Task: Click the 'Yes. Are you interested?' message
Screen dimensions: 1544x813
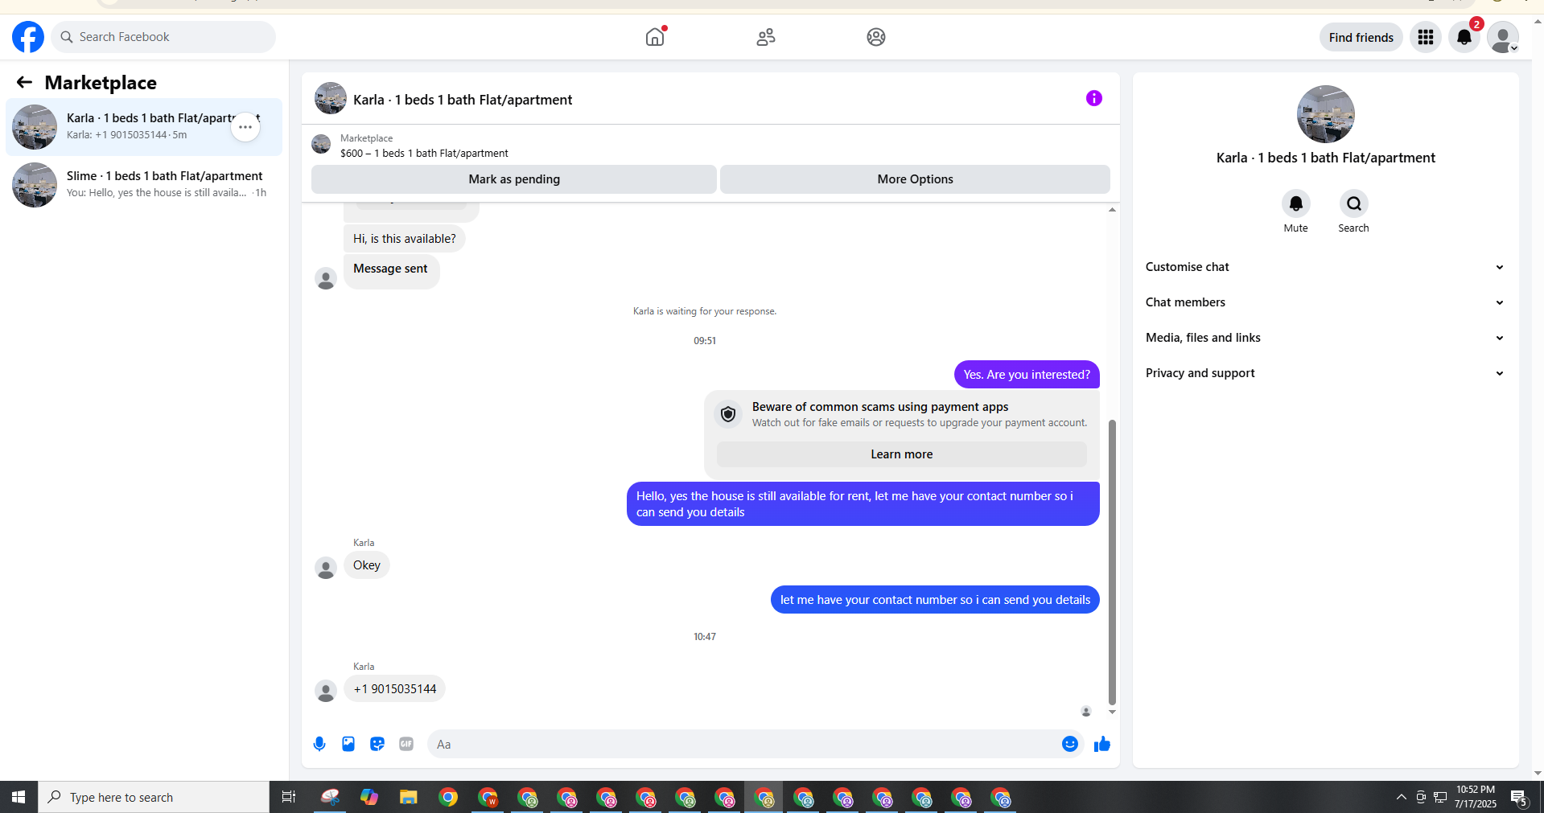Action: click(1027, 375)
